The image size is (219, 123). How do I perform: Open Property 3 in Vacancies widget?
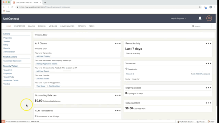[130, 74]
